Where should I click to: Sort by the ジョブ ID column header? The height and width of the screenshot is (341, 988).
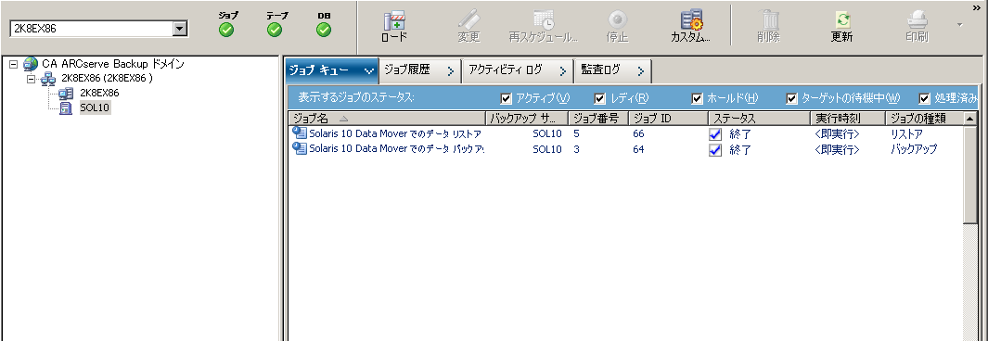pos(668,119)
